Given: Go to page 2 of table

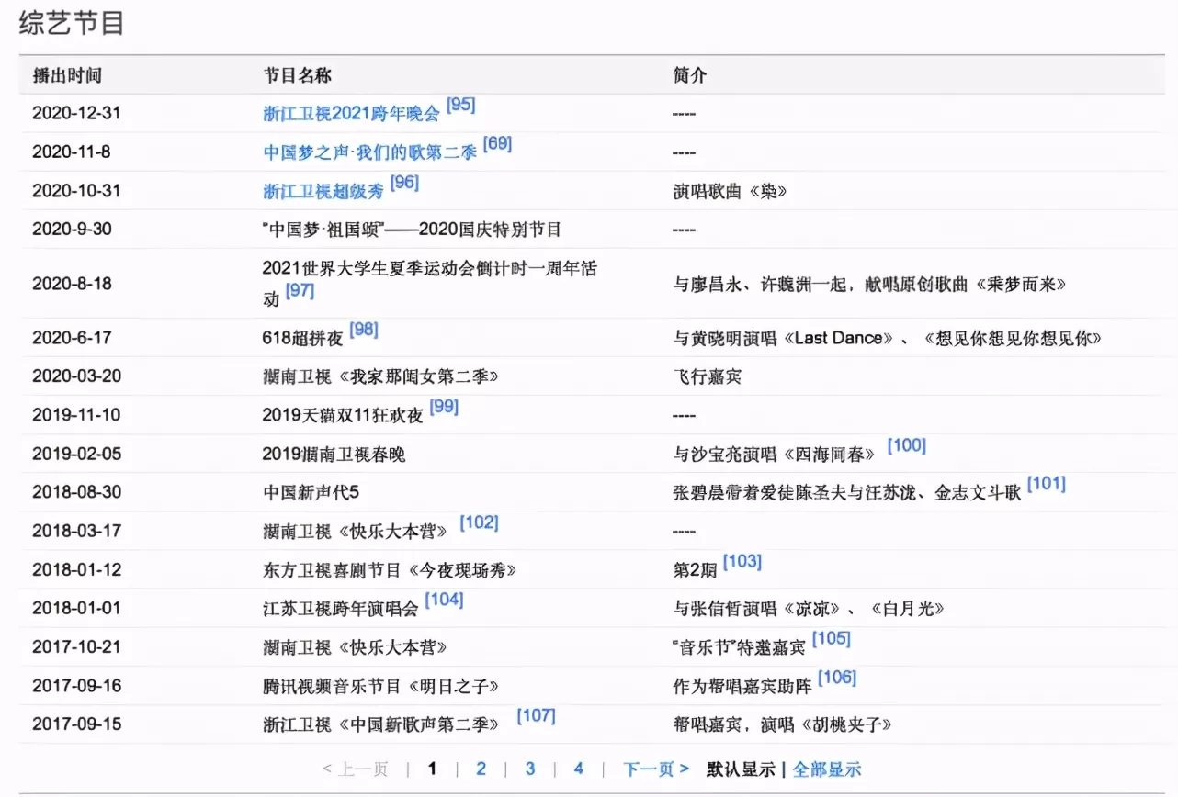Looking at the screenshot, I should tap(481, 769).
